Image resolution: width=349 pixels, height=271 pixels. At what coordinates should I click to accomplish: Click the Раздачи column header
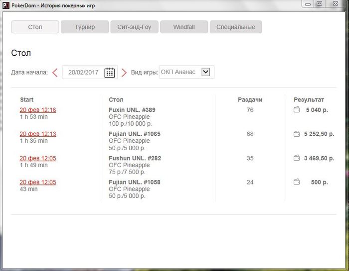250,99
